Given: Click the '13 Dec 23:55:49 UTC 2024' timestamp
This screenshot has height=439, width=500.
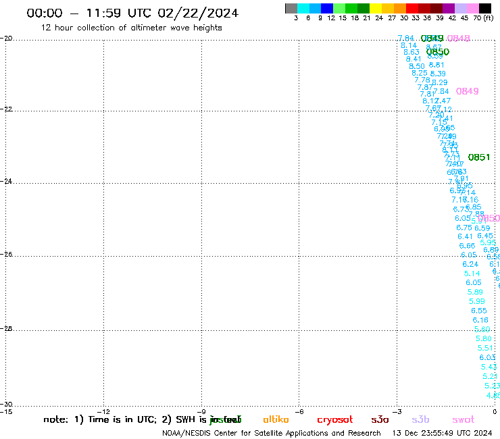Looking at the screenshot, I should (442, 434).
